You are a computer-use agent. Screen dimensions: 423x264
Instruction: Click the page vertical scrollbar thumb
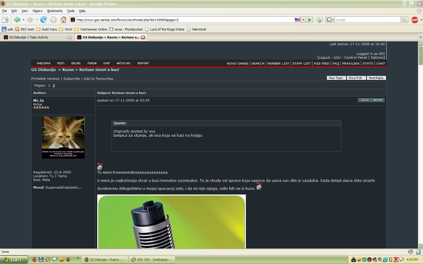(420, 55)
